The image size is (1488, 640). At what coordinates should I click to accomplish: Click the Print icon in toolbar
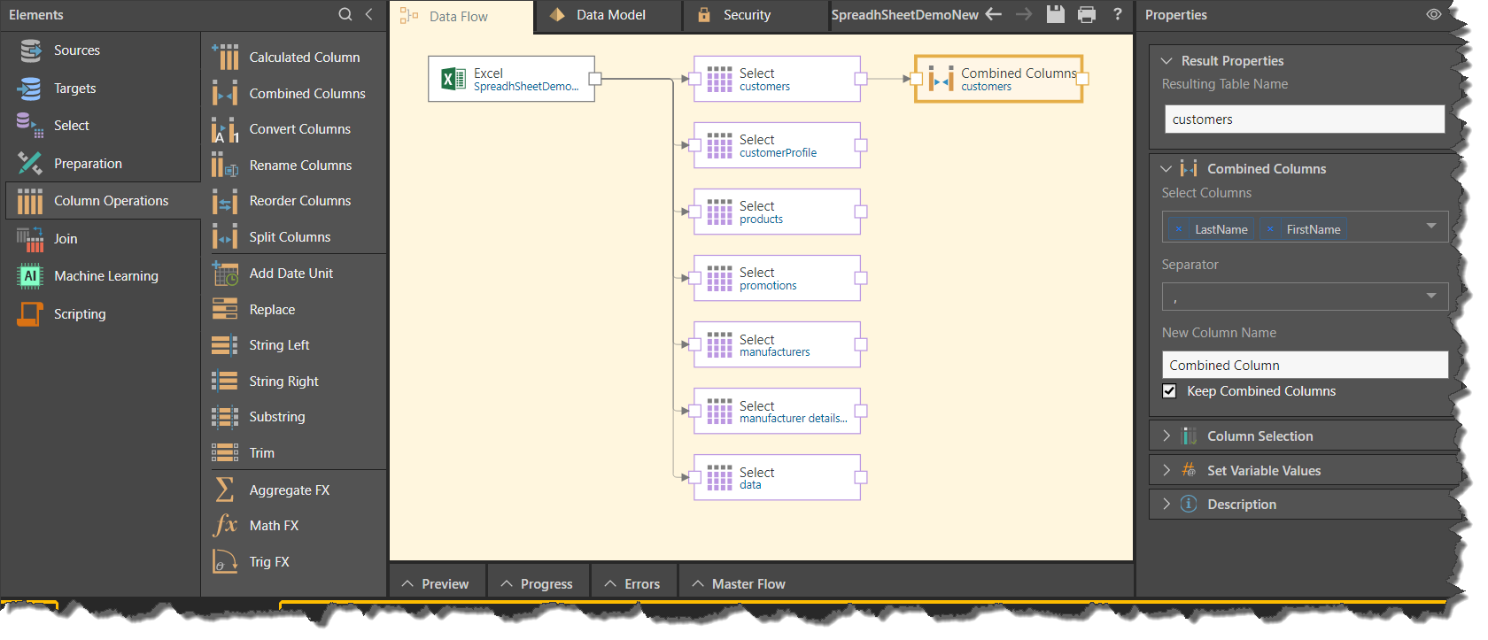coord(1087,14)
